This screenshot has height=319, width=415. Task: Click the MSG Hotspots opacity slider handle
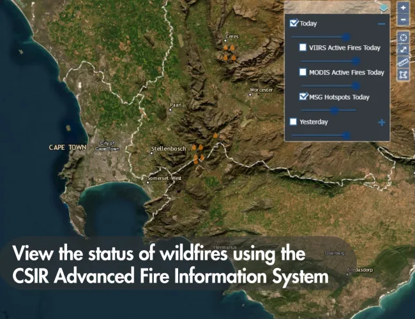coord(335,110)
